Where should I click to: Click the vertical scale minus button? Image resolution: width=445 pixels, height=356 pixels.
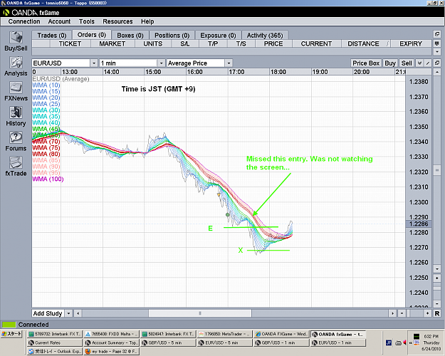tap(437, 303)
